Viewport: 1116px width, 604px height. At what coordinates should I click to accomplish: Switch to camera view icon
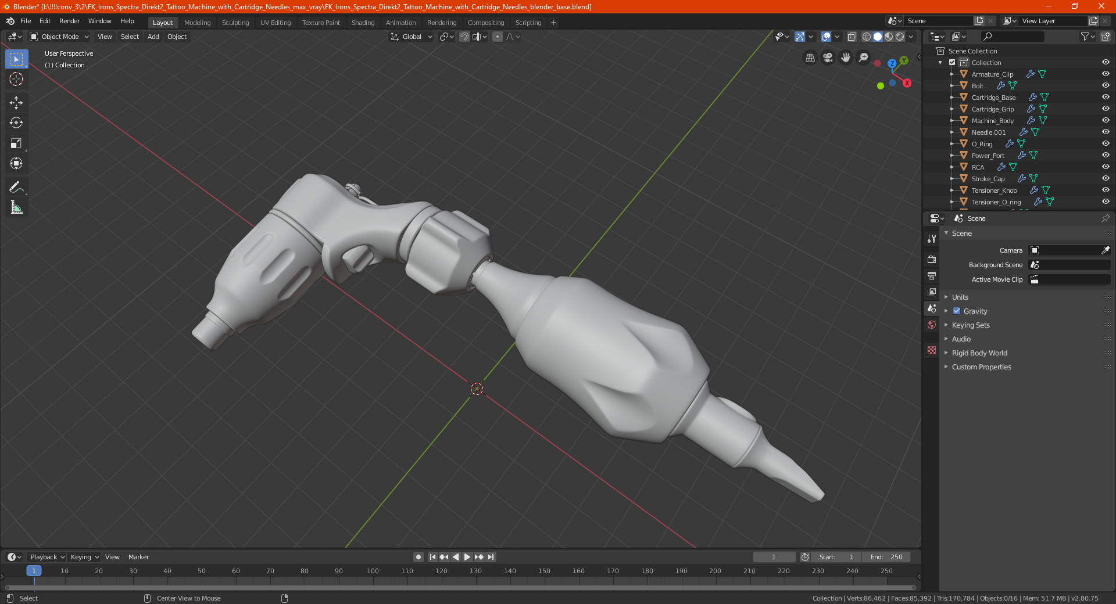(828, 57)
